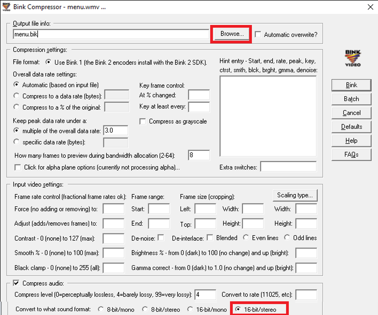
Task: Click the cropping Height field
Action: tap(253, 224)
